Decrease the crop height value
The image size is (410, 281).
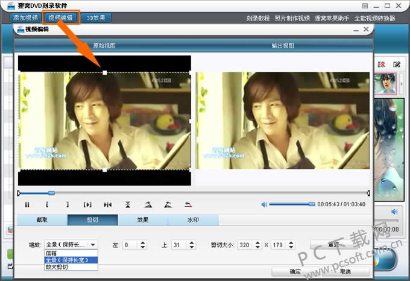tap(291, 247)
